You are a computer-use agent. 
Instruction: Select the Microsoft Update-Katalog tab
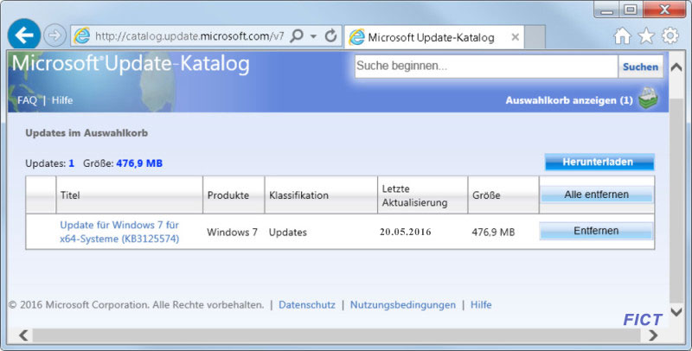click(x=434, y=37)
